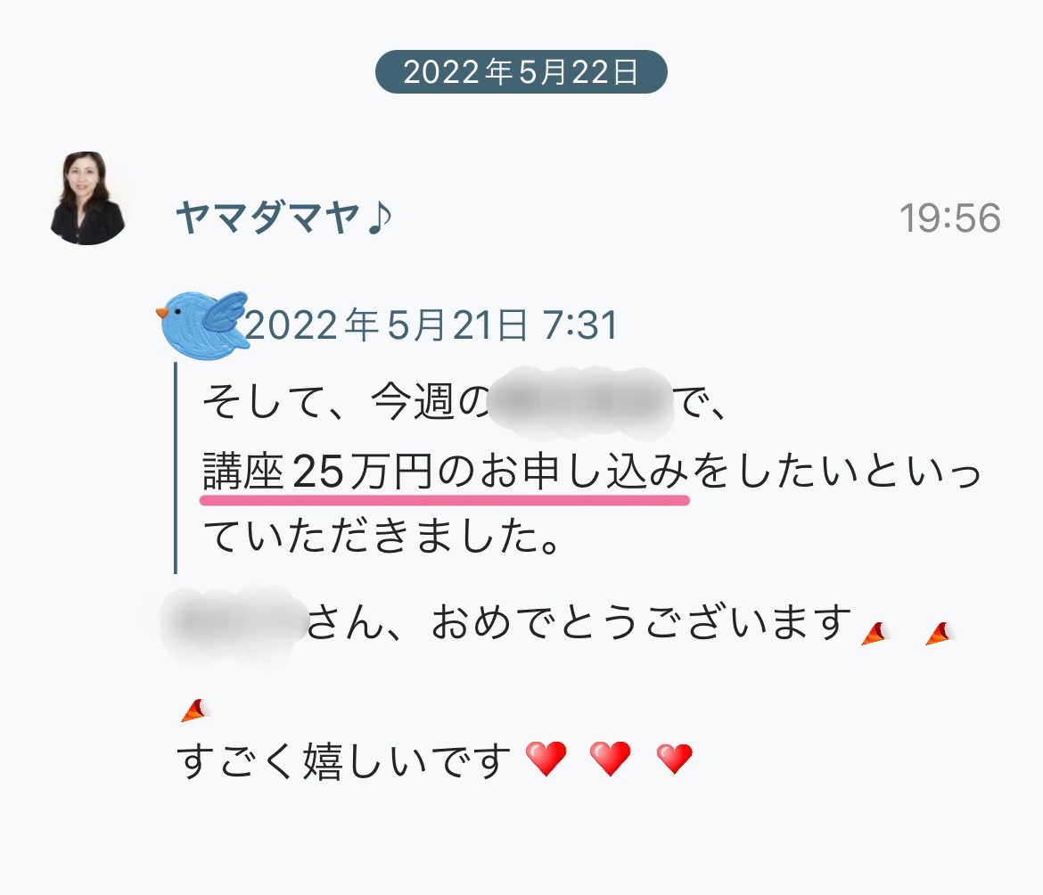Click the text すごく嬉しいです
1043x895 pixels.
click(344, 760)
